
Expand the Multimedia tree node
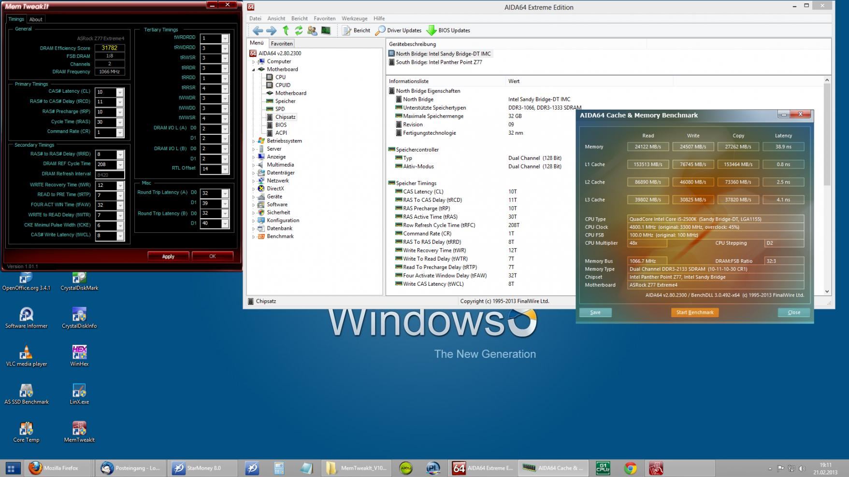click(253, 165)
